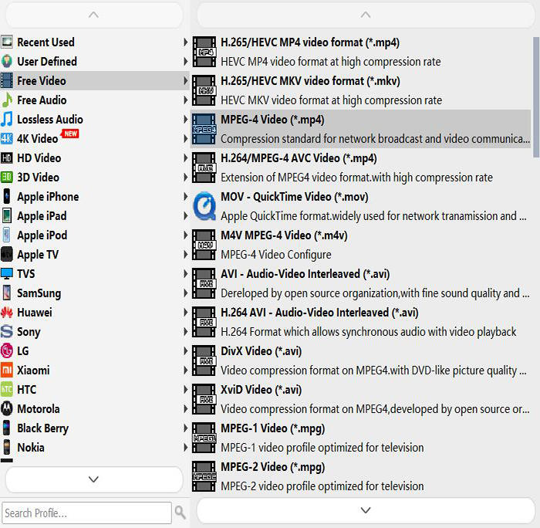The width and height of the screenshot is (540, 528).
Task: Click the green Free Audio note icon
Action: click(x=7, y=100)
